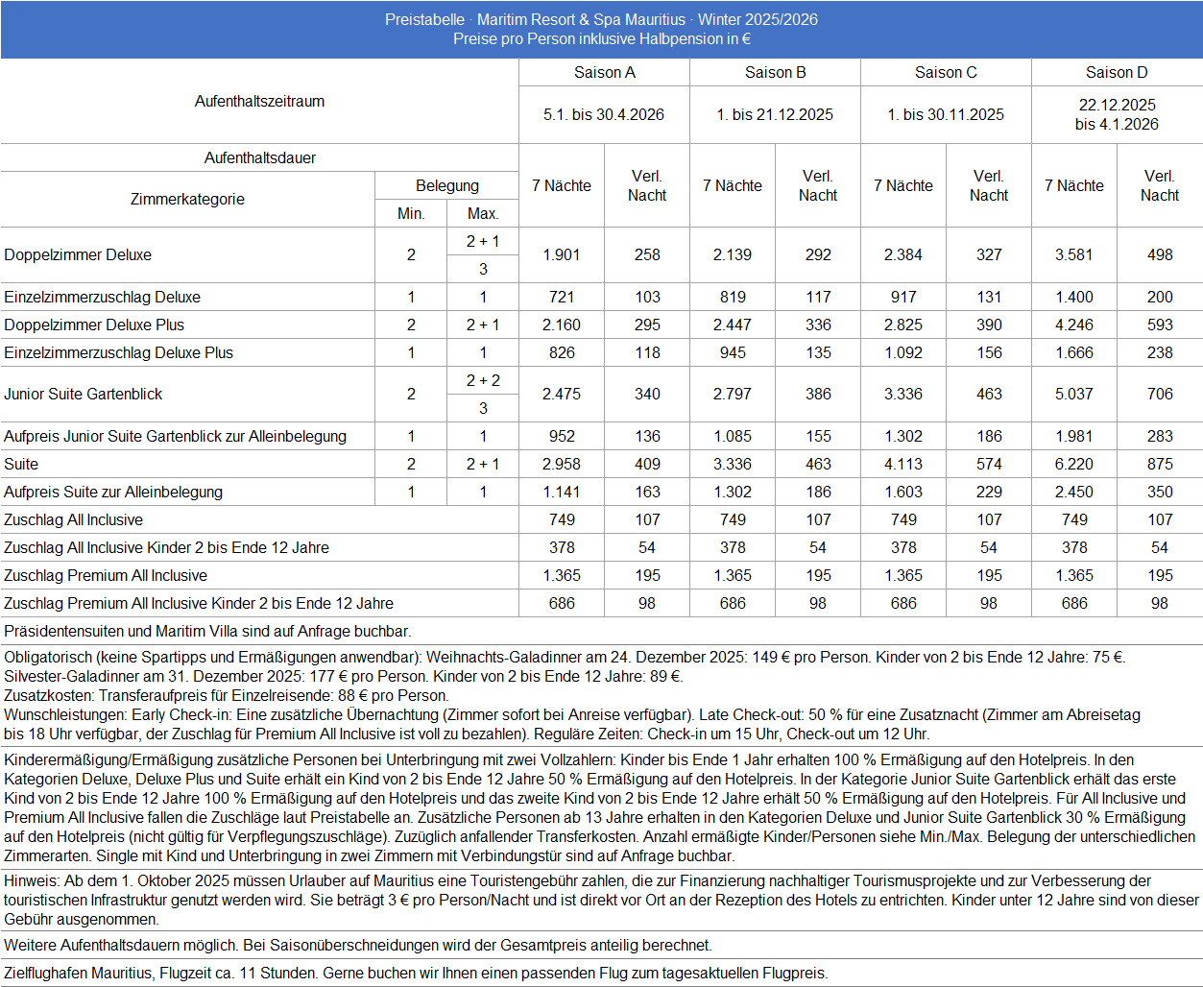Click date range "5.1. bis 30.4.2026"

click(x=604, y=114)
